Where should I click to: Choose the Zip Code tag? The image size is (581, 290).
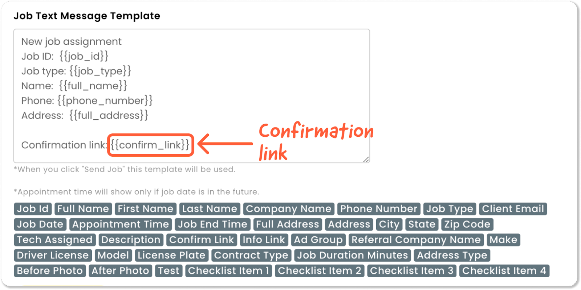[x=467, y=224]
